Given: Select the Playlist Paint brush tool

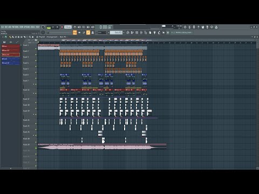Looking at the screenshot, I should [13, 37].
